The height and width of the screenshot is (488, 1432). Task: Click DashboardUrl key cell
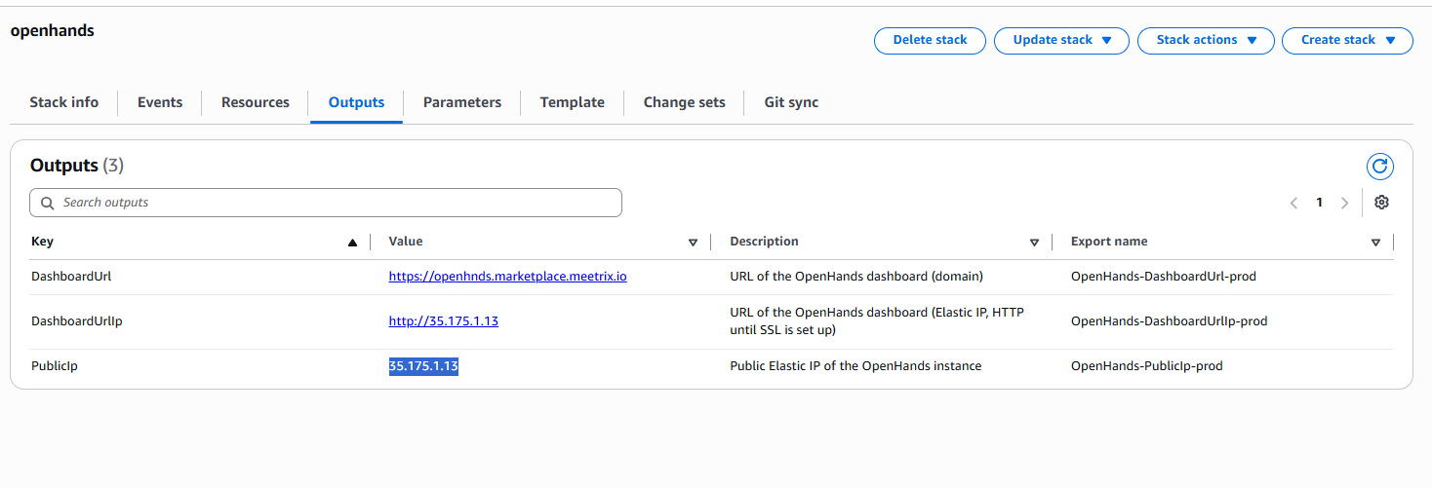[71, 277]
